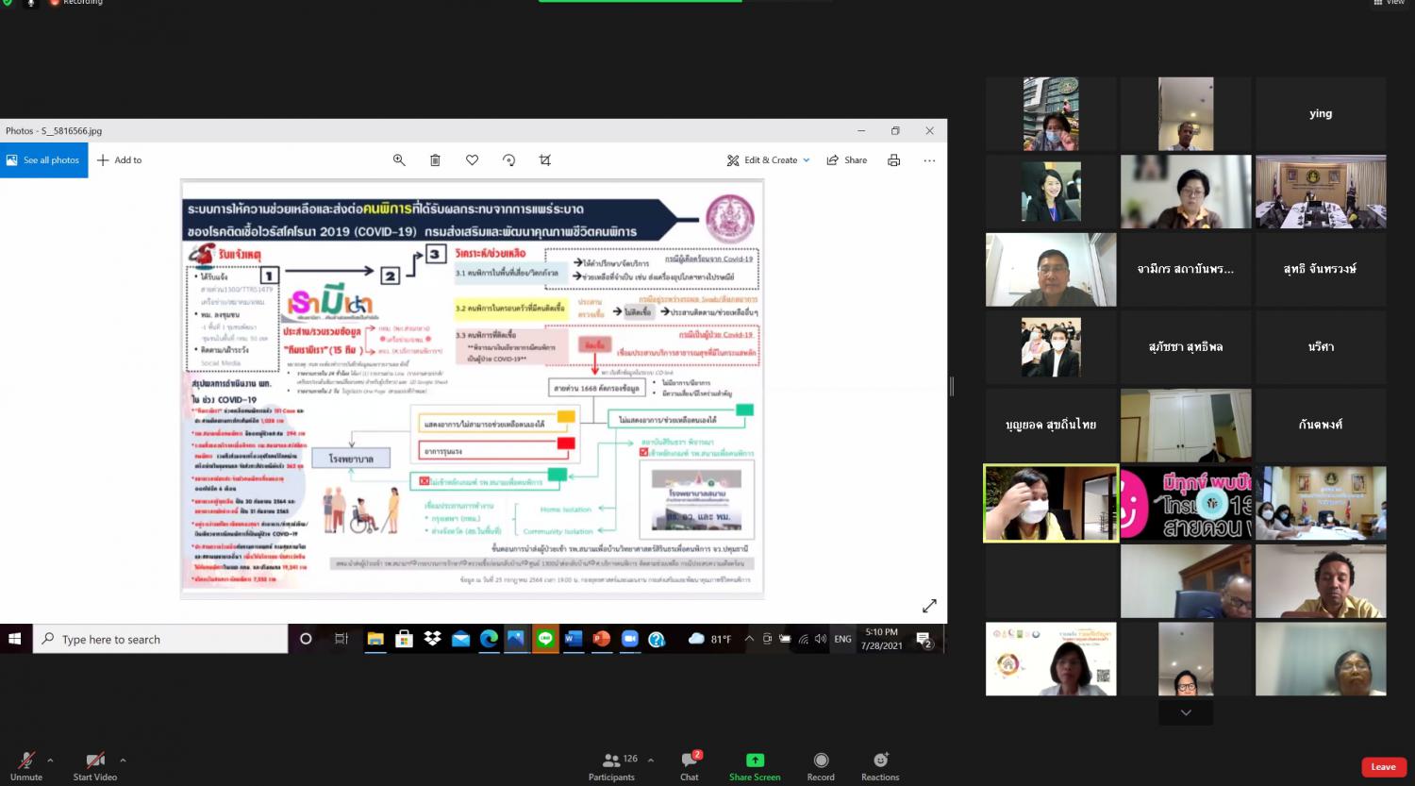The image size is (1415, 786).
Task: Click the Photos app icon on taskbar
Action: [516, 639]
